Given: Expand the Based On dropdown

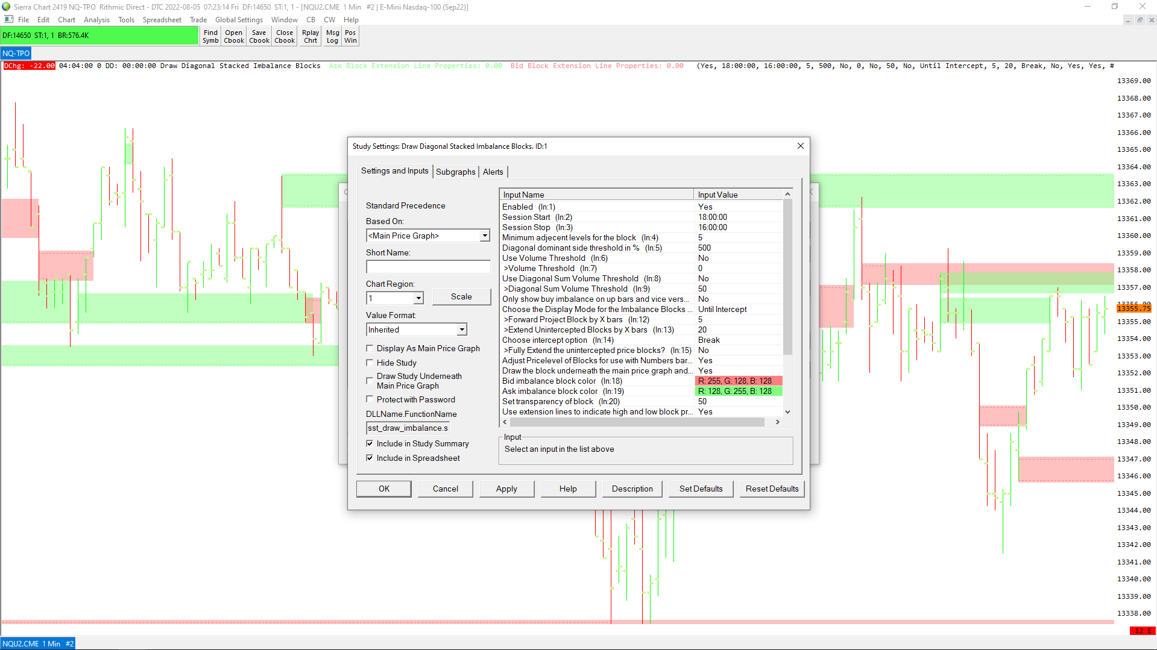Looking at the screenshot, I should coord(485,236).
